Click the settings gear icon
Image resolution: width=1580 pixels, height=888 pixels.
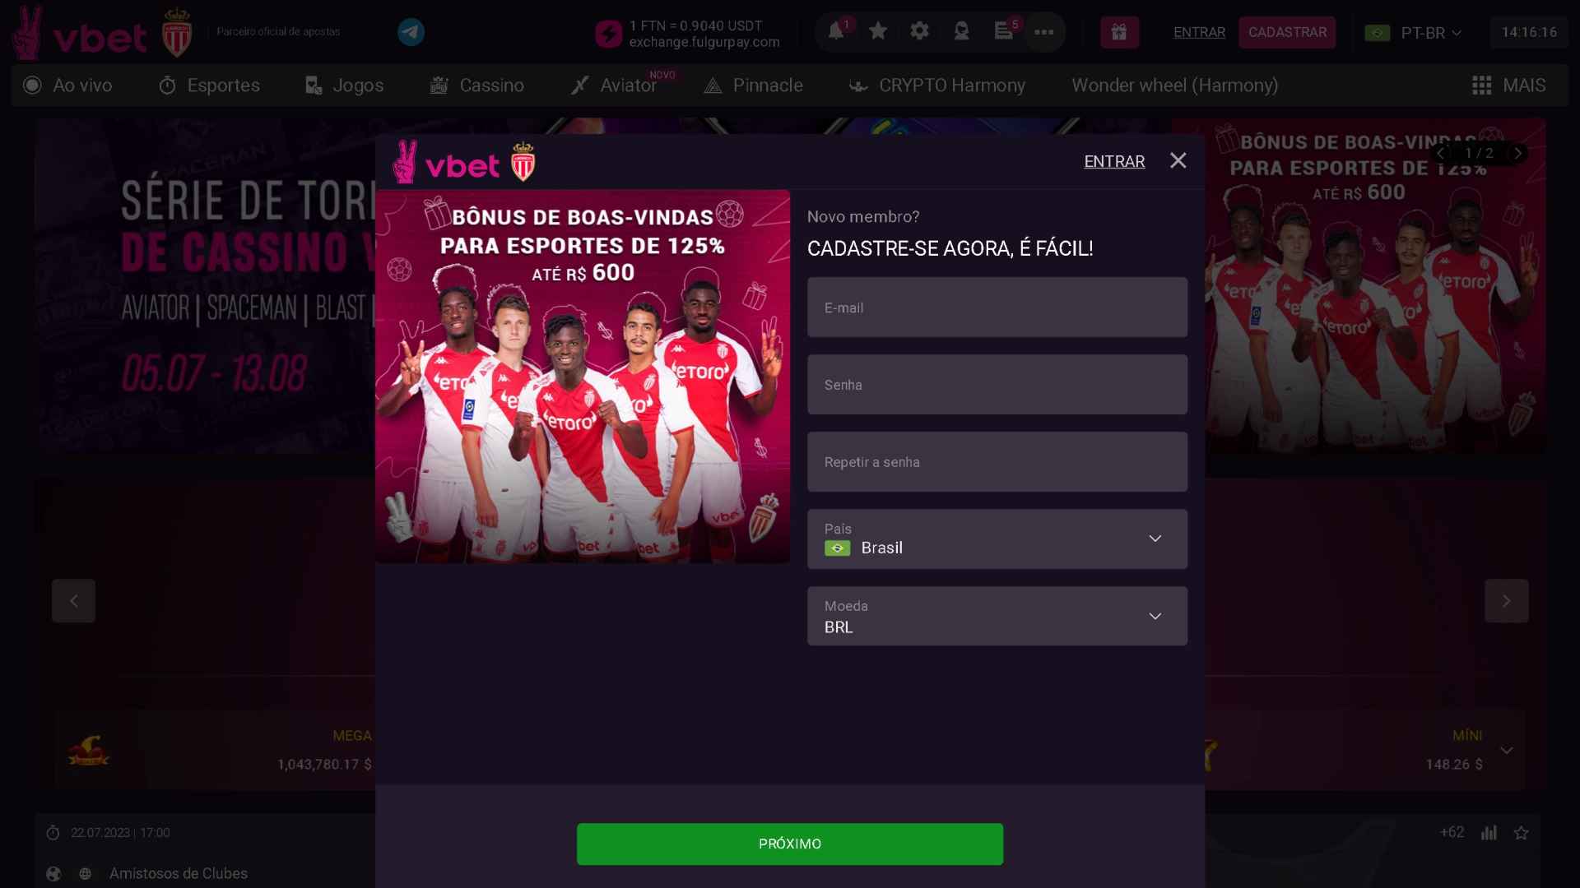pos(919,30)
